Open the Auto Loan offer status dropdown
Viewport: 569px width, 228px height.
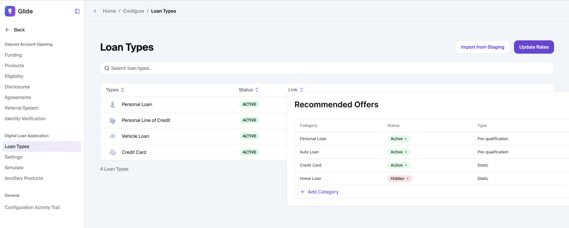click(399, 152)
